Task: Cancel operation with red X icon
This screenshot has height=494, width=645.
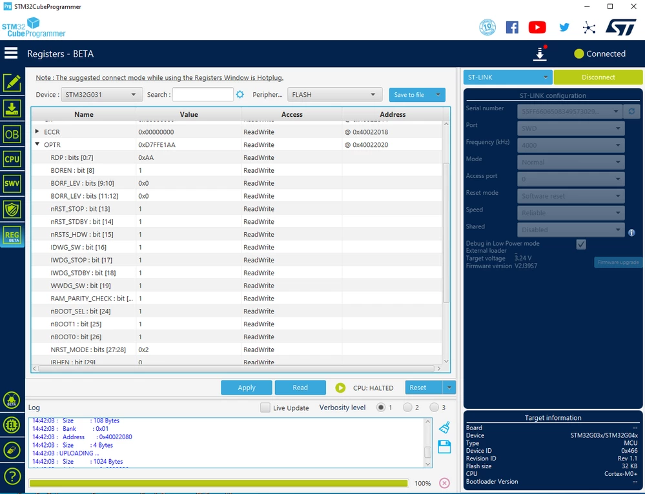Action: (x=444, y=483)
